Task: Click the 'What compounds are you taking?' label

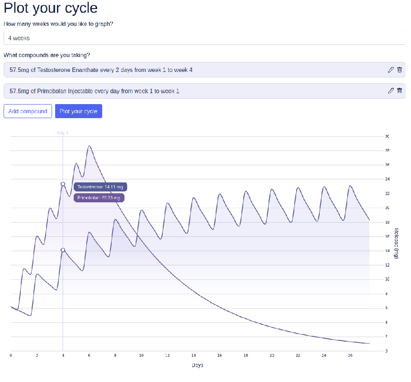Action: (47, 55)
